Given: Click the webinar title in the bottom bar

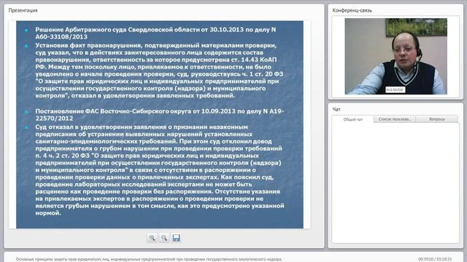Looking at the screenshot, I should point(149,259).
